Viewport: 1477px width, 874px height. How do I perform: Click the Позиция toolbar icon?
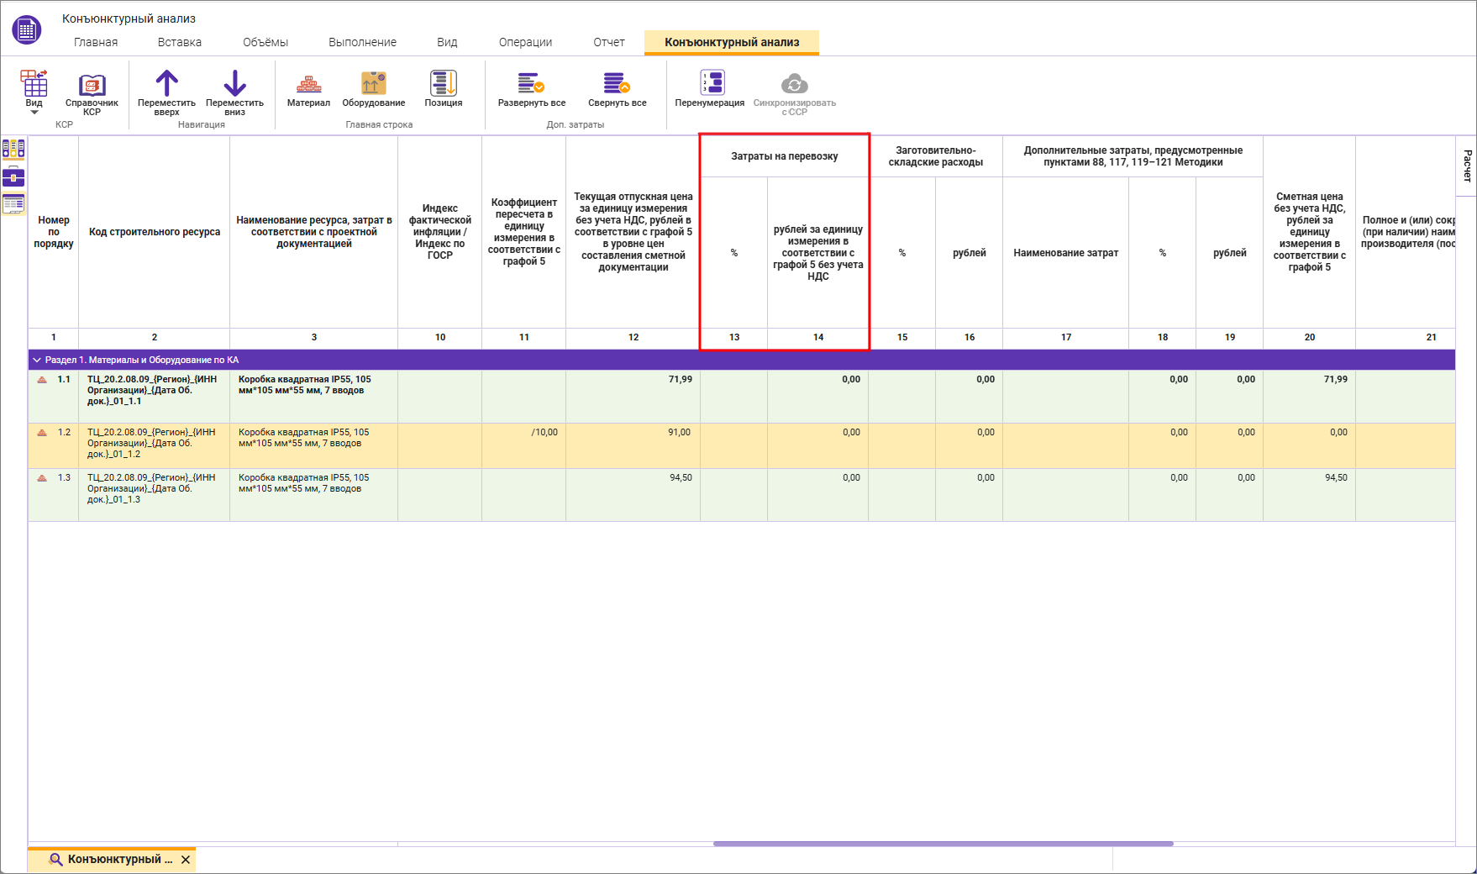pyautogui.click(x=443, y=85)
